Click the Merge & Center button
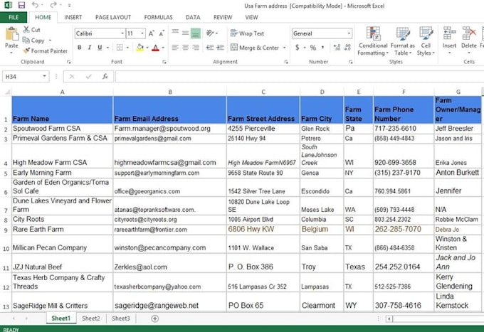Screen dimensions: 484x332 255,48
